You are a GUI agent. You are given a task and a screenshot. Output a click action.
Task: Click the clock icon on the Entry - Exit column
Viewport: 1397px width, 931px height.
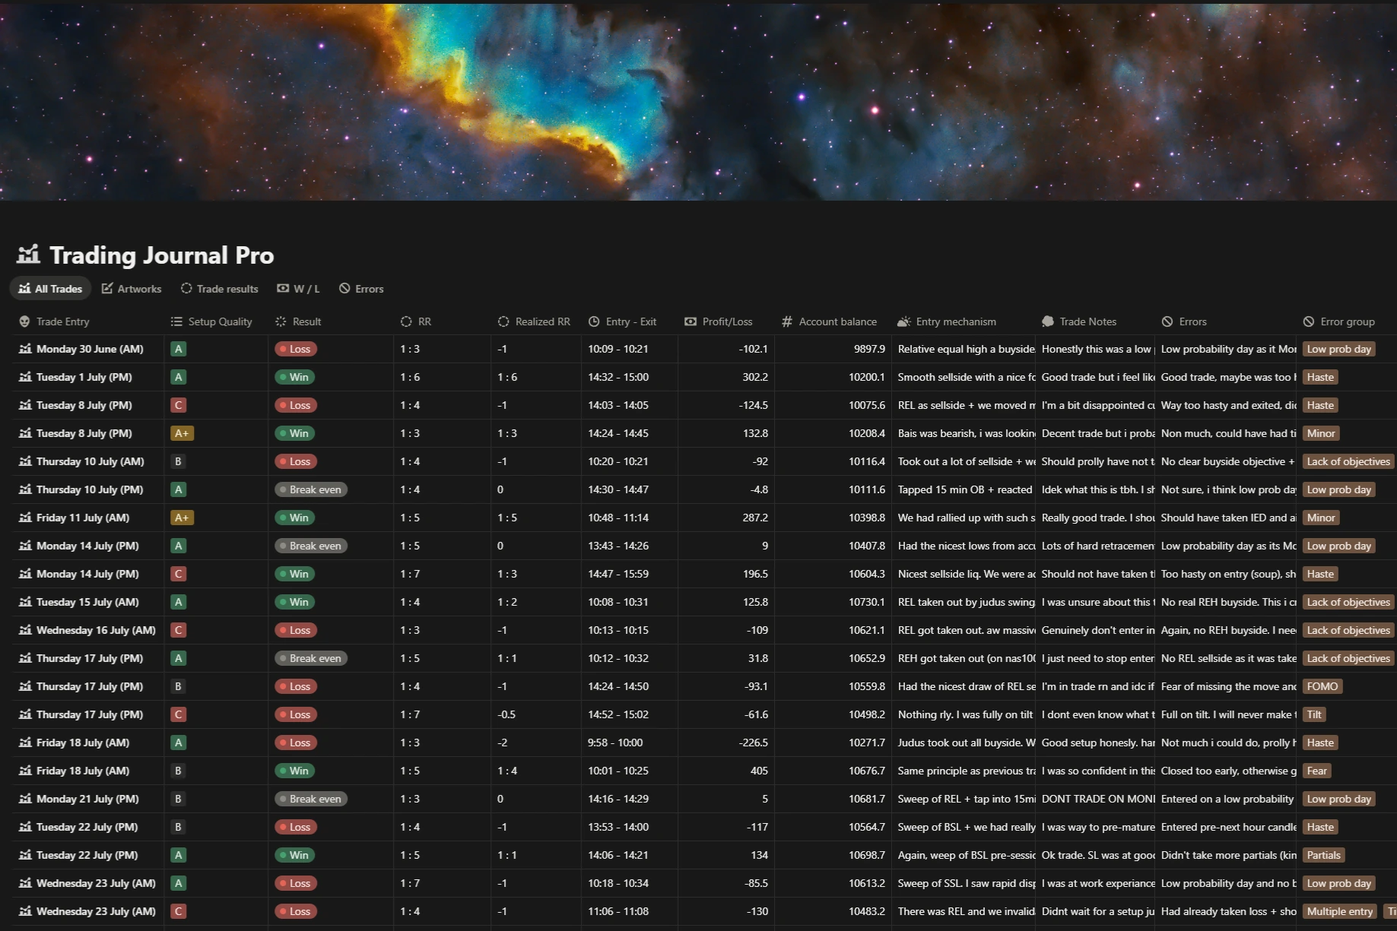pos(594,321)
